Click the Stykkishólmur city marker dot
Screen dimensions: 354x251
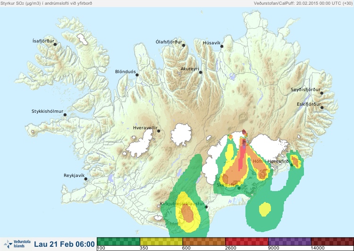coord(65,115)
